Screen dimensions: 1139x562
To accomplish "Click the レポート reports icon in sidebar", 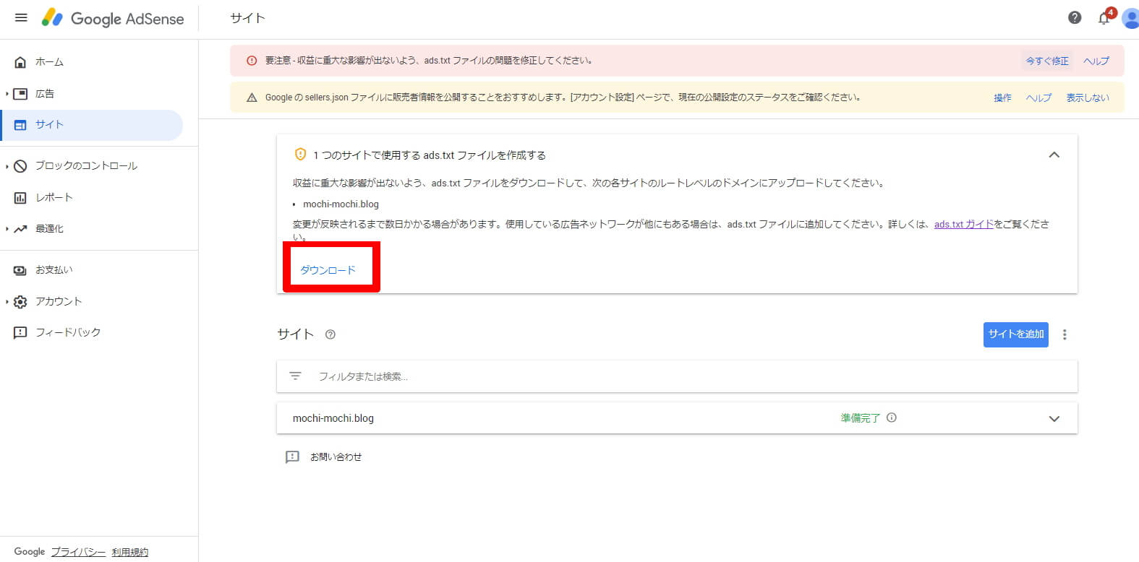I will pyautogui.click(x=20, y=198).
